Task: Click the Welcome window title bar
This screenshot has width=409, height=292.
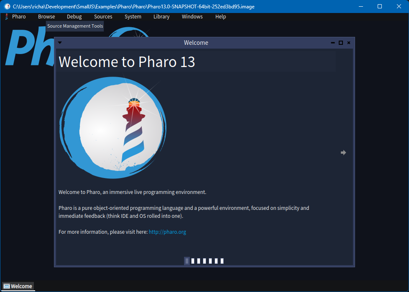Action: click(x=196, y=43)
